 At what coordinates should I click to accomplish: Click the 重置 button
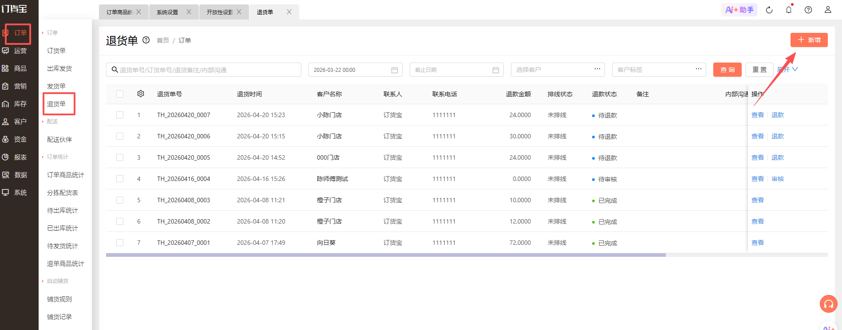[x=759, y=70]
